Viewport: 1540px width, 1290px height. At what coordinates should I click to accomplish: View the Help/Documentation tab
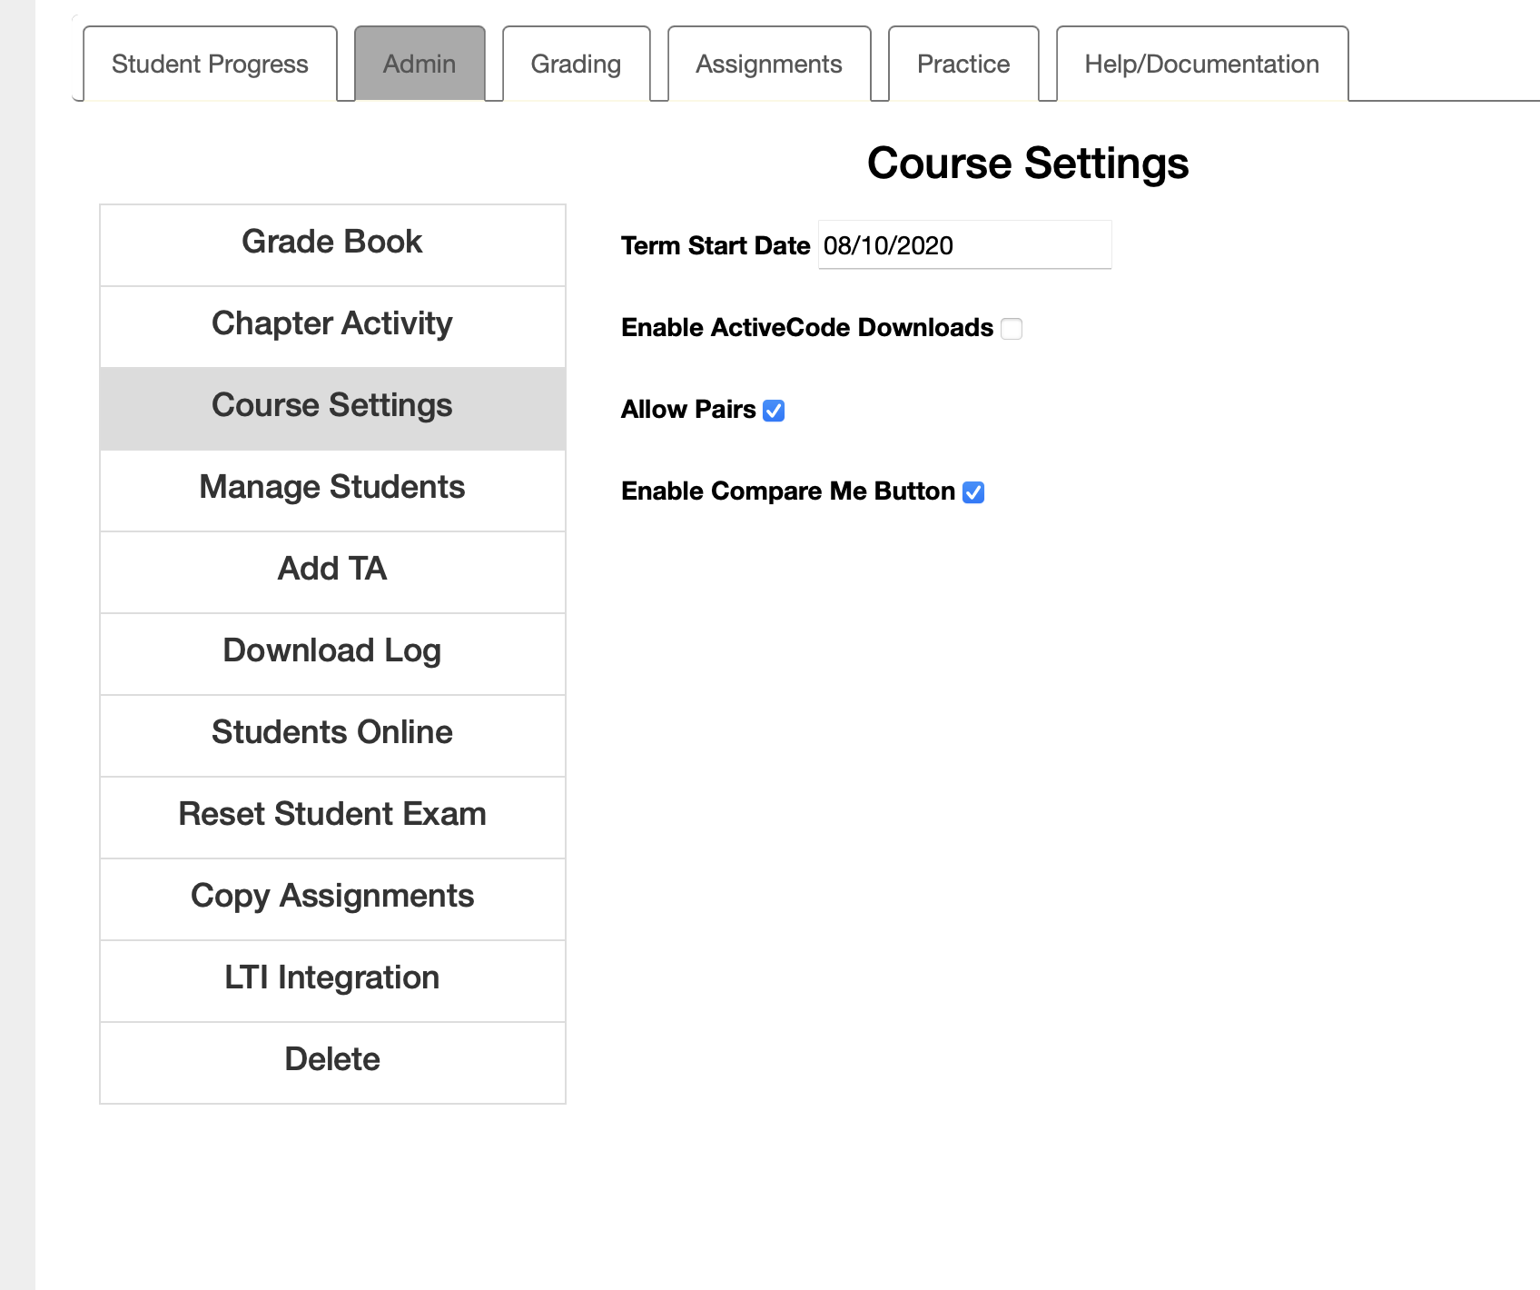1202,64
